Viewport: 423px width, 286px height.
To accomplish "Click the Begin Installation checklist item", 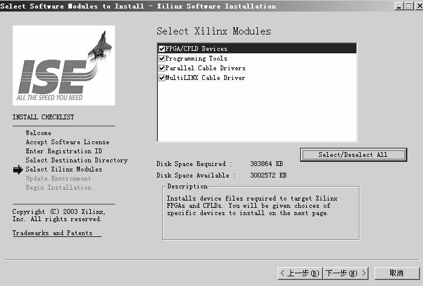I will tap(59, 187).
